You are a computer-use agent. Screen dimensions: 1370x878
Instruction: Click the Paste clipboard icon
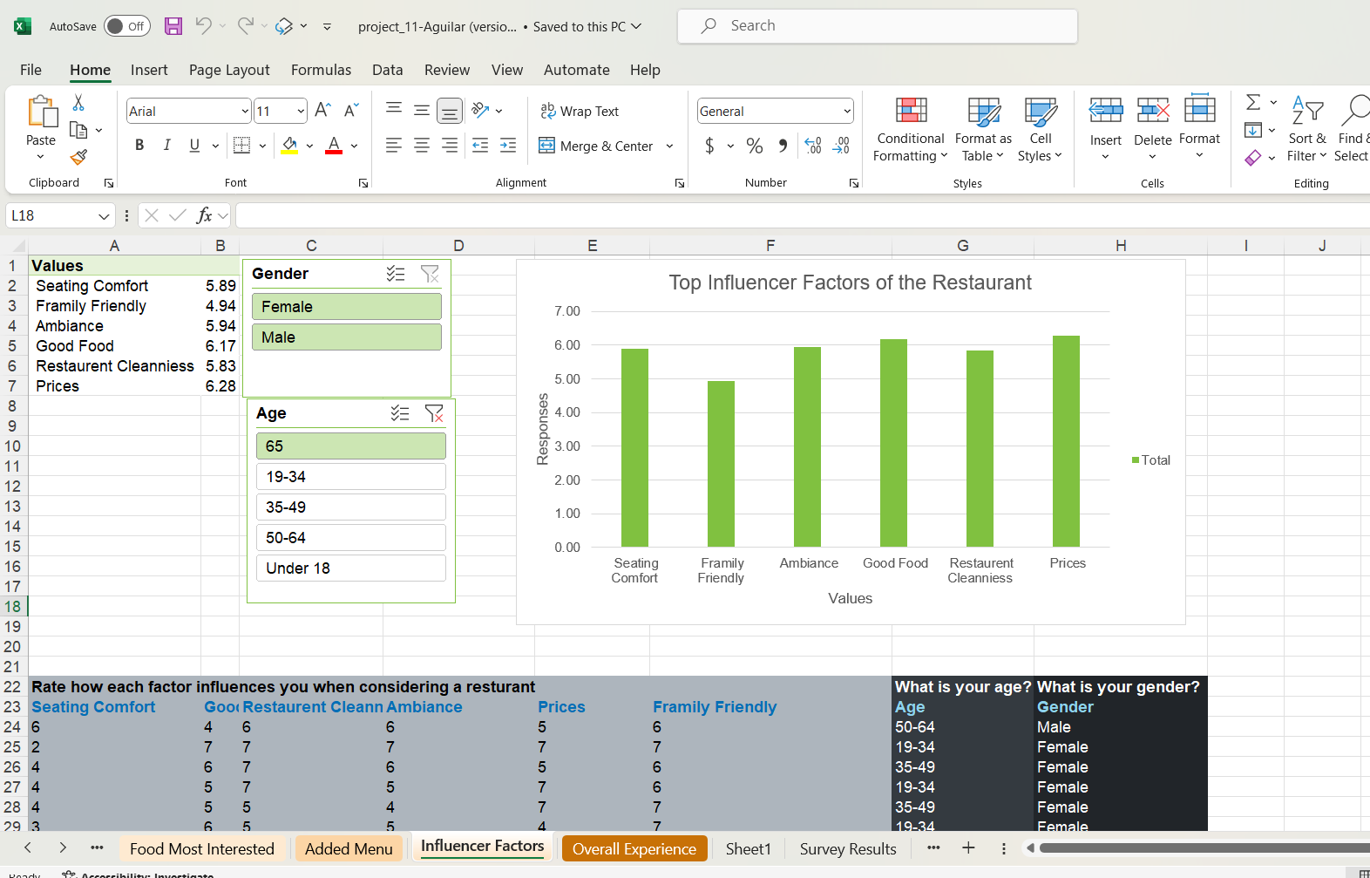[x=41, y=112]
